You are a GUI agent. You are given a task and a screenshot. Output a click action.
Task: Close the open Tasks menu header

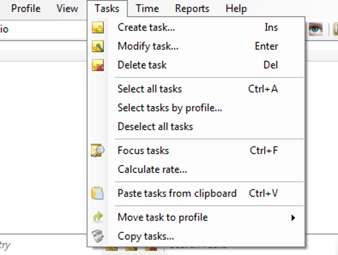[x=107, y=9]
